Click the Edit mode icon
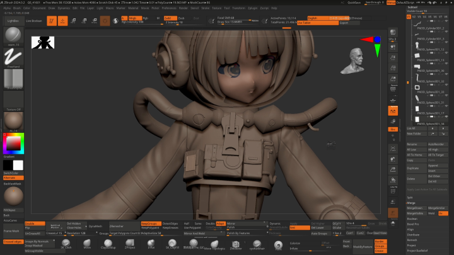The height and width of the screenshot is (255, 454). coord(50,21)
